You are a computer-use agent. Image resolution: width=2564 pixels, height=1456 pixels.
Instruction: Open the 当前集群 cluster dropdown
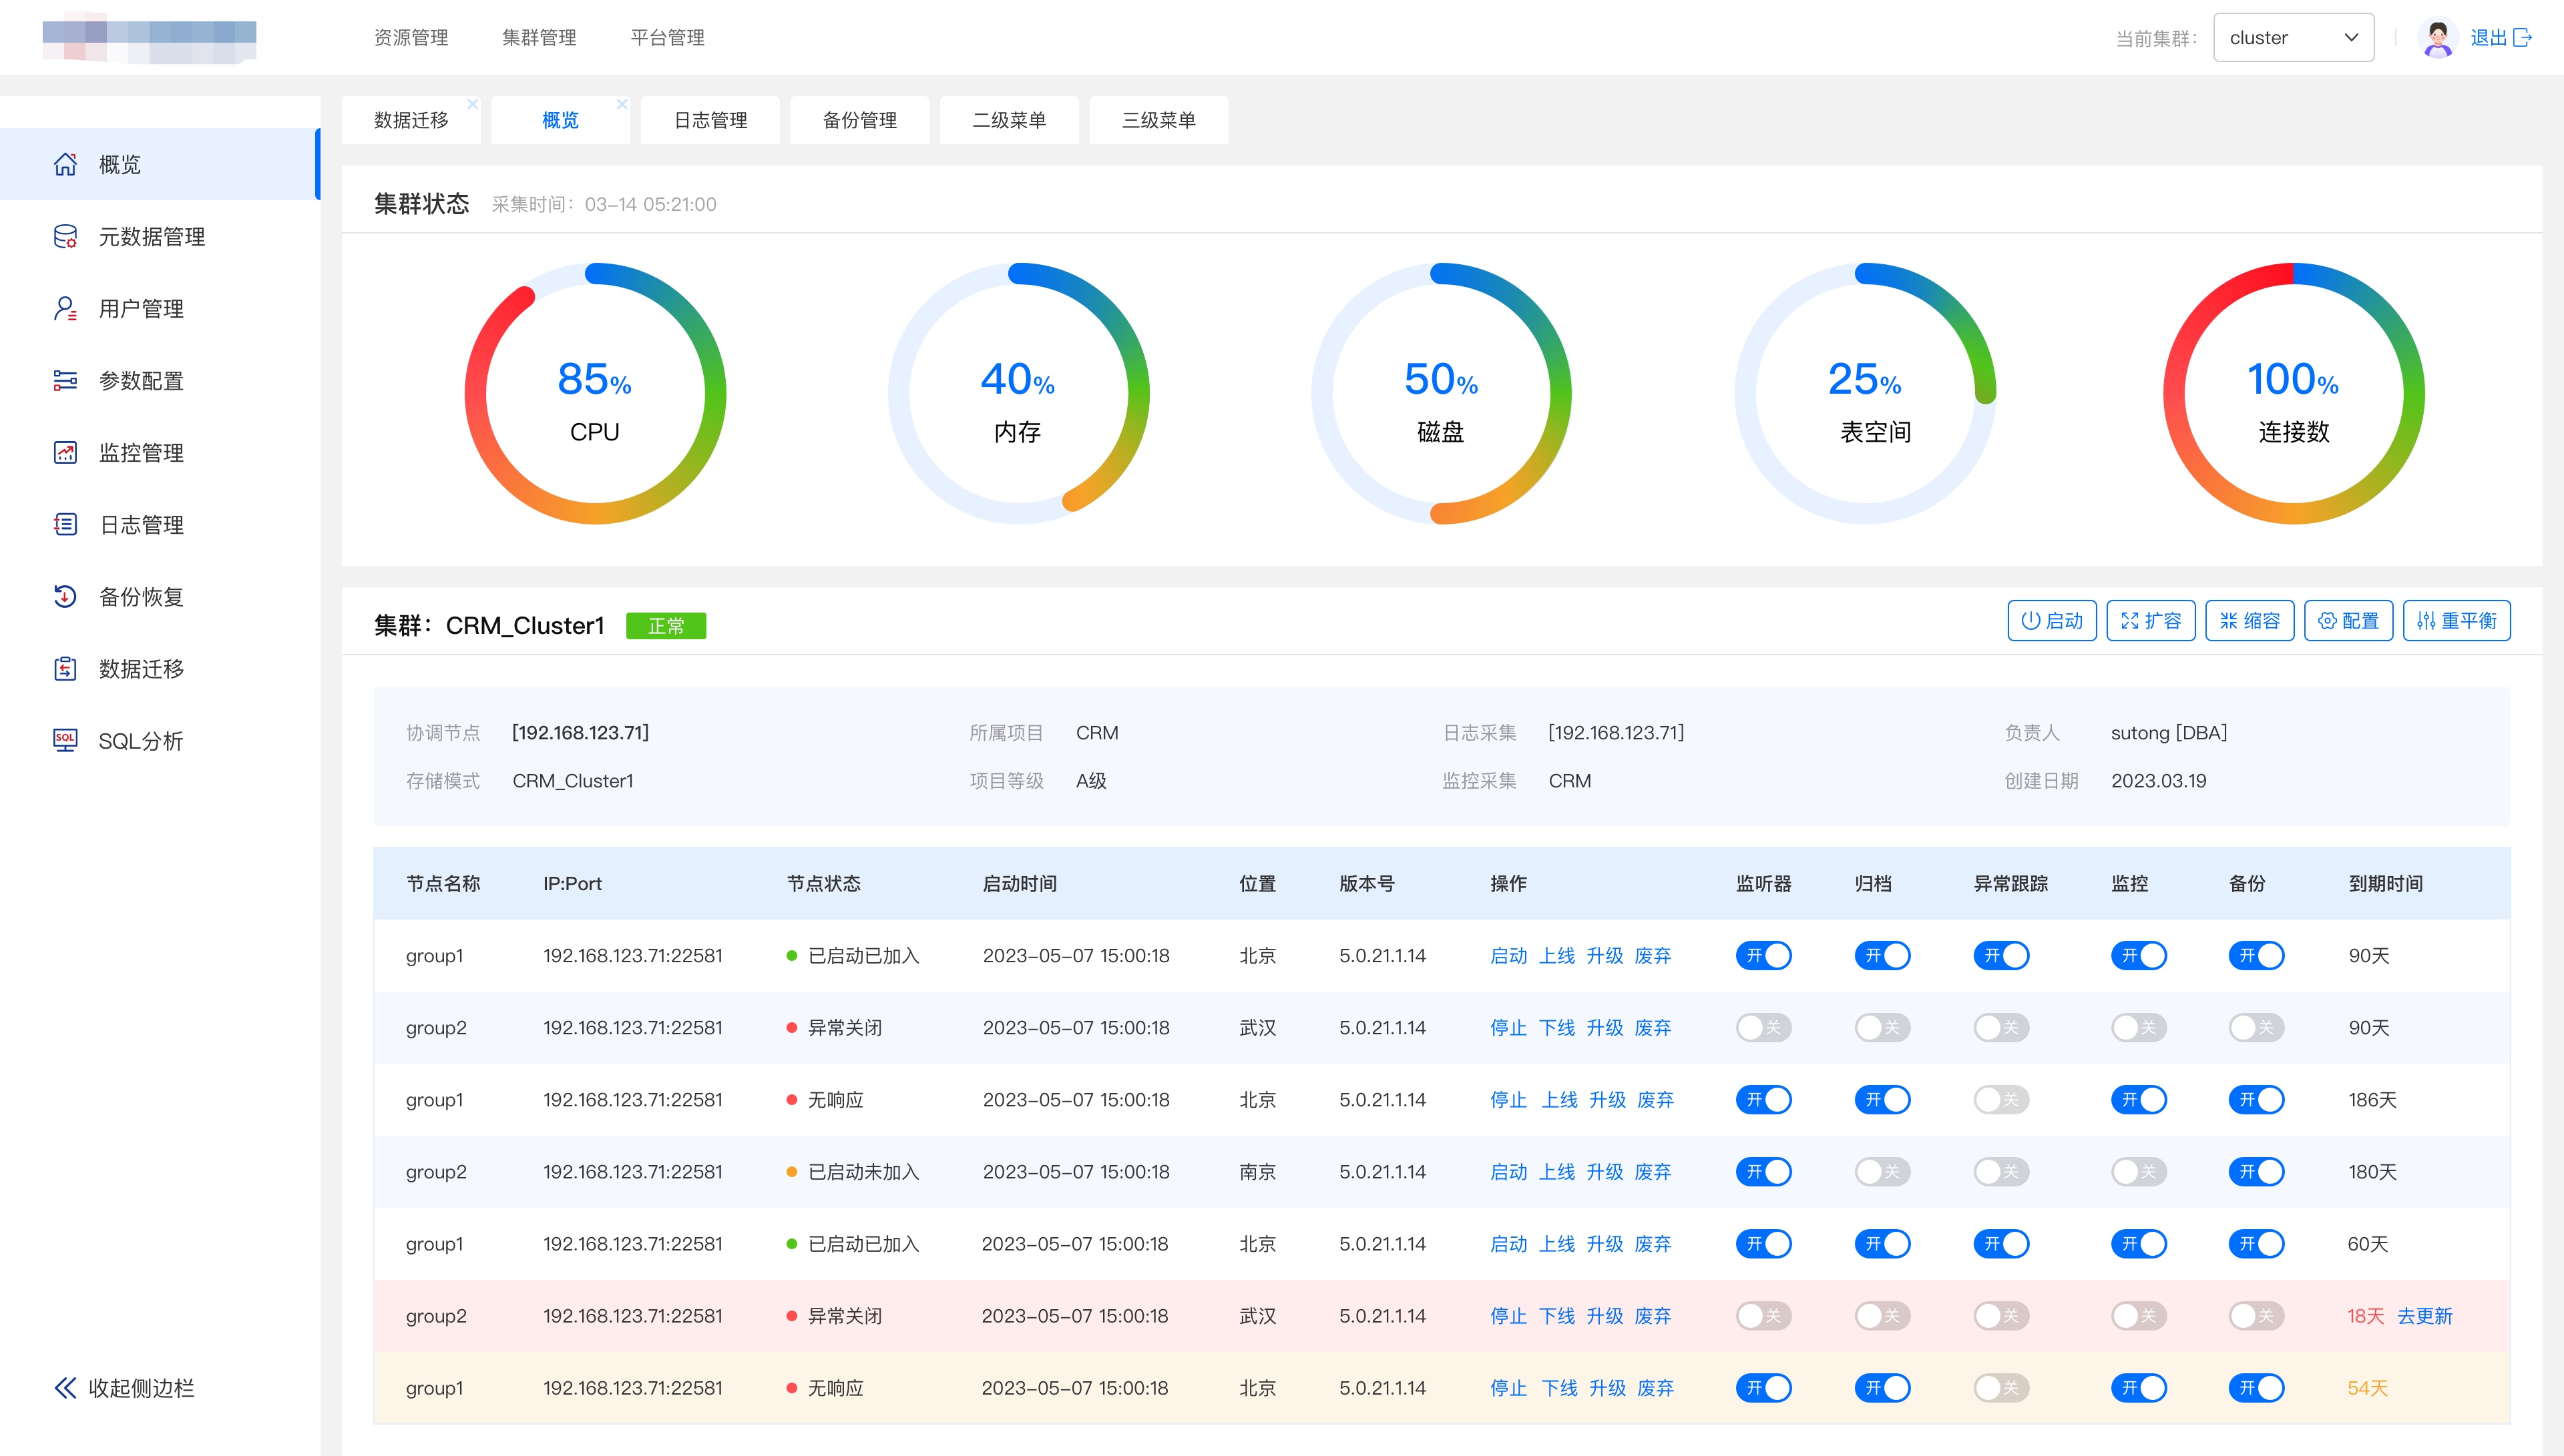pos(2293,38)
